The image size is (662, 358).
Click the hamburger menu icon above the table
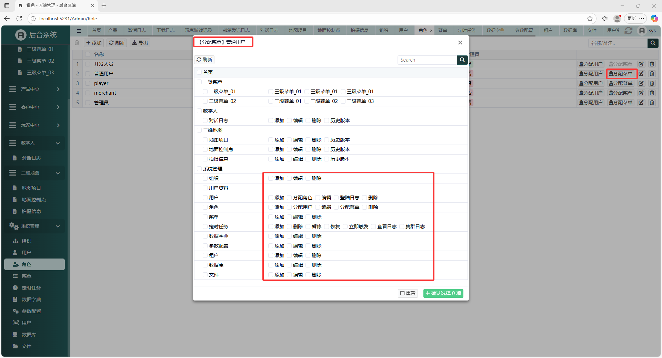pyautogui.click(x=79, y=31)
